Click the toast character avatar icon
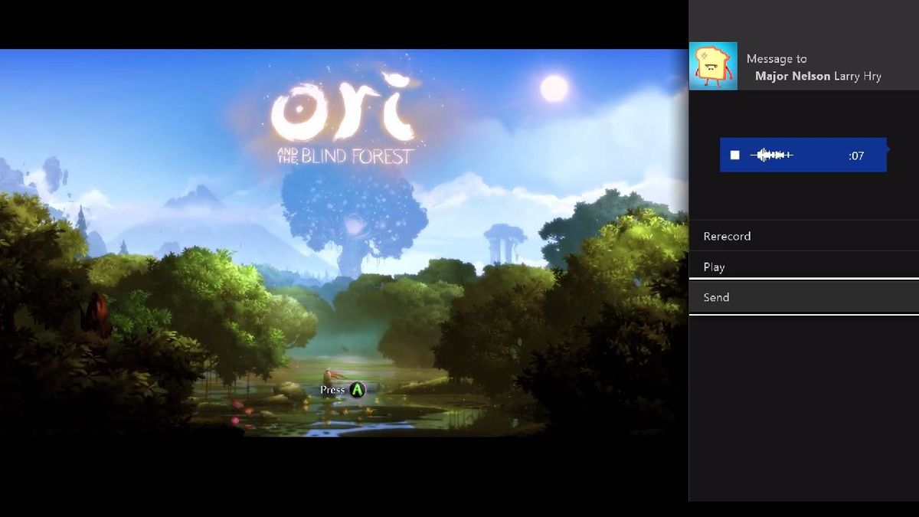The width and height of the screenshot is (919, 517). point(713,66)
